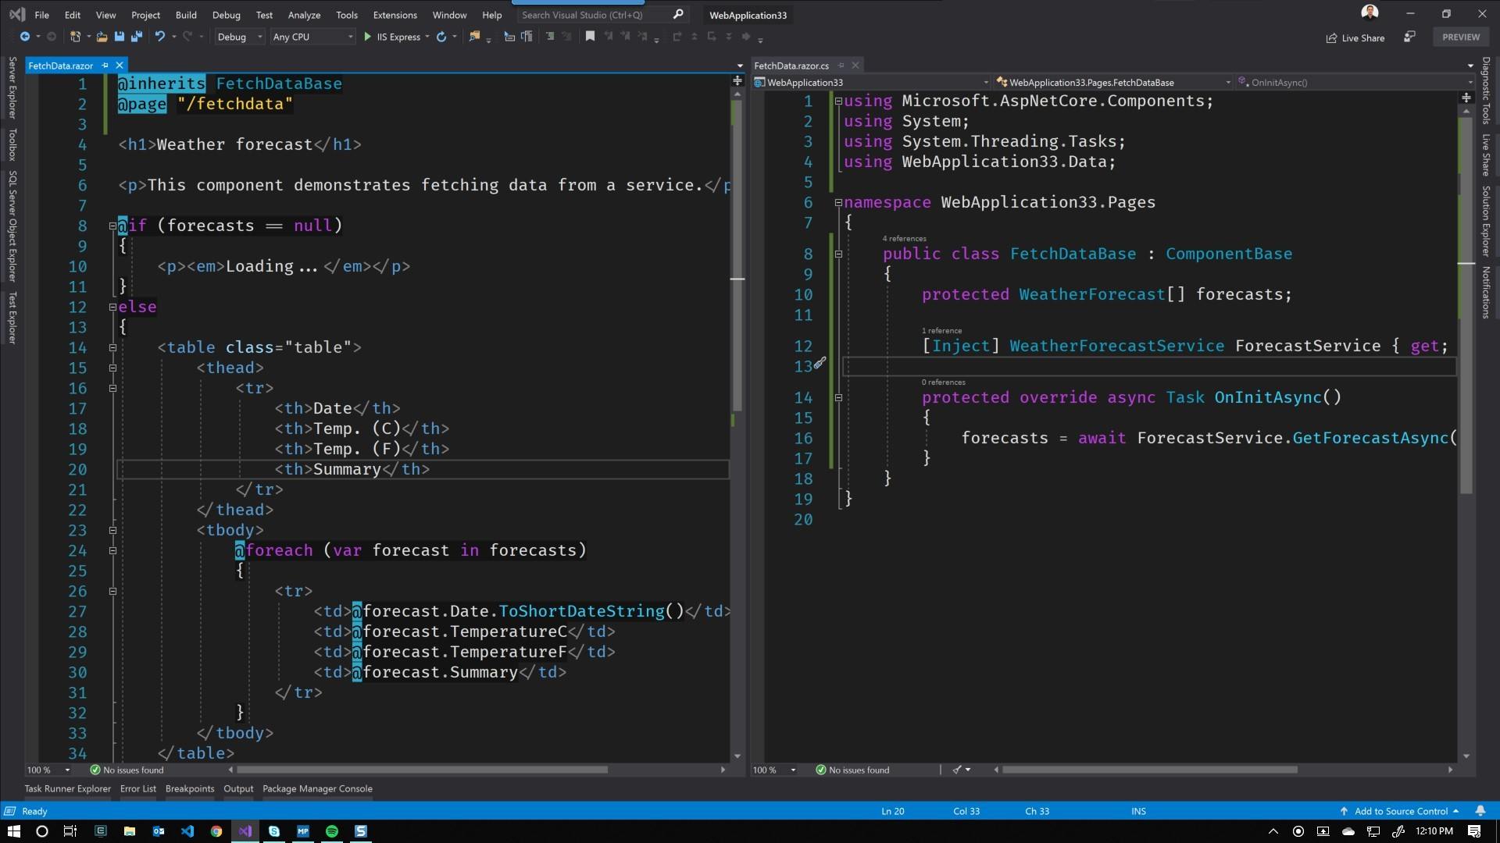Open the Debug menu
This screenshot has height=843, width=1500.
[227, 15]
